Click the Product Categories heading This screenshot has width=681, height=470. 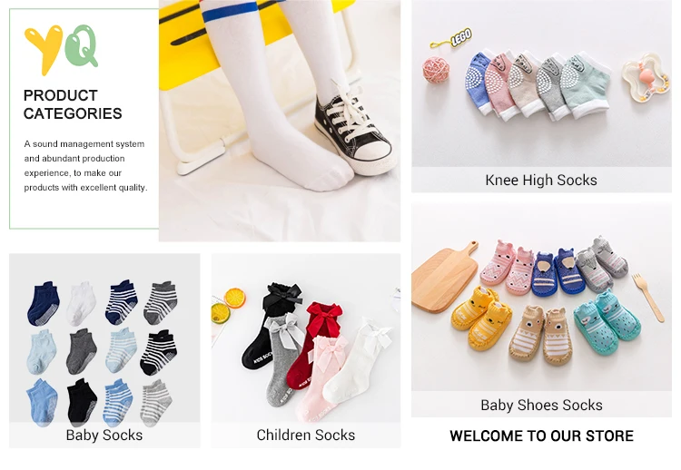point(73,104)
